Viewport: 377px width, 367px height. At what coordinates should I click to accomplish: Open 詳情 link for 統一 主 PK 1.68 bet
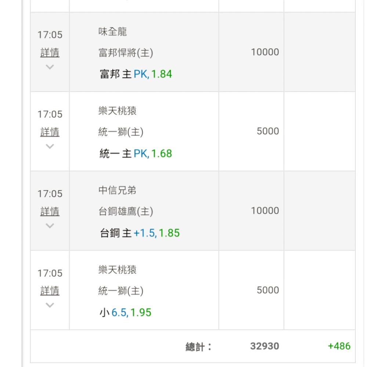coord(50,132)
